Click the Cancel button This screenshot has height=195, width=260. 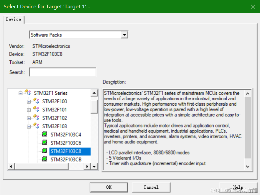(151, 187)
